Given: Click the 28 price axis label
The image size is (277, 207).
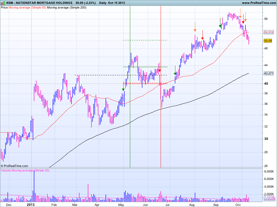Looking at the screenshot, I should pos(266,152).
